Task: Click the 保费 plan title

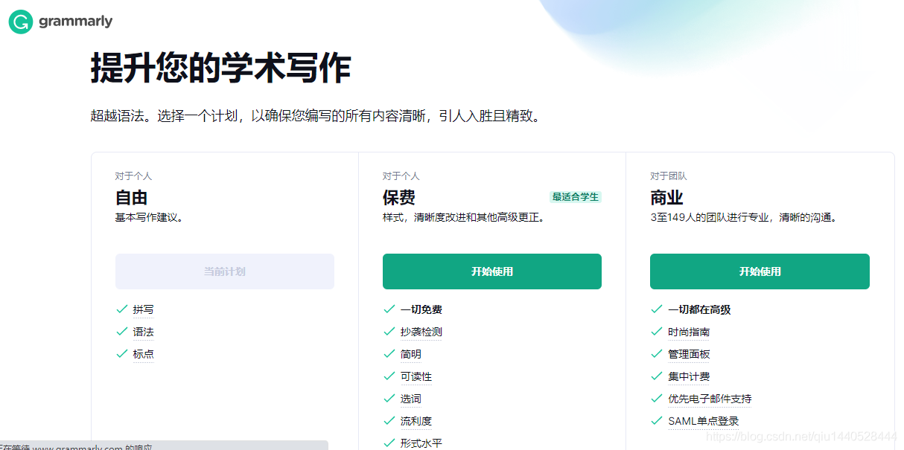Action: pyautogui.click(x=399, y=198)
